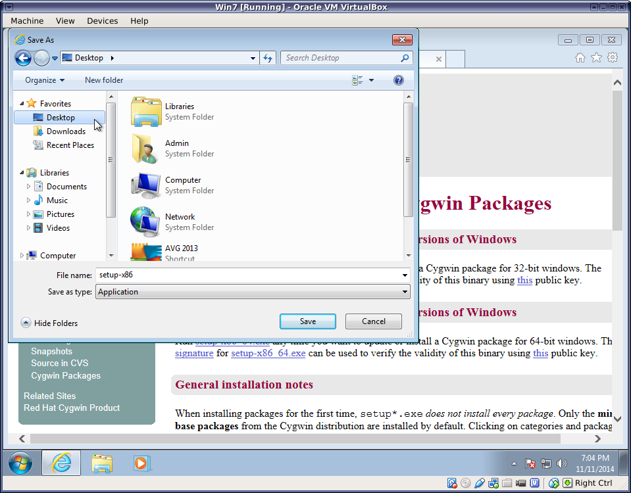Collapse the Favorites tree group

[x=22, y=104]
